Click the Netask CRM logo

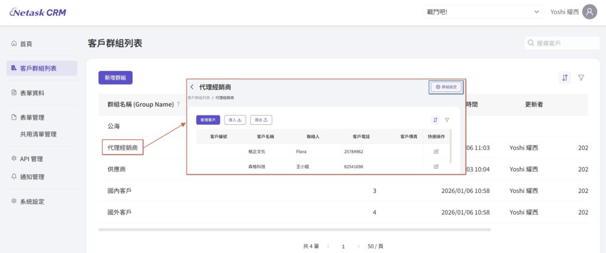point(38,12)
